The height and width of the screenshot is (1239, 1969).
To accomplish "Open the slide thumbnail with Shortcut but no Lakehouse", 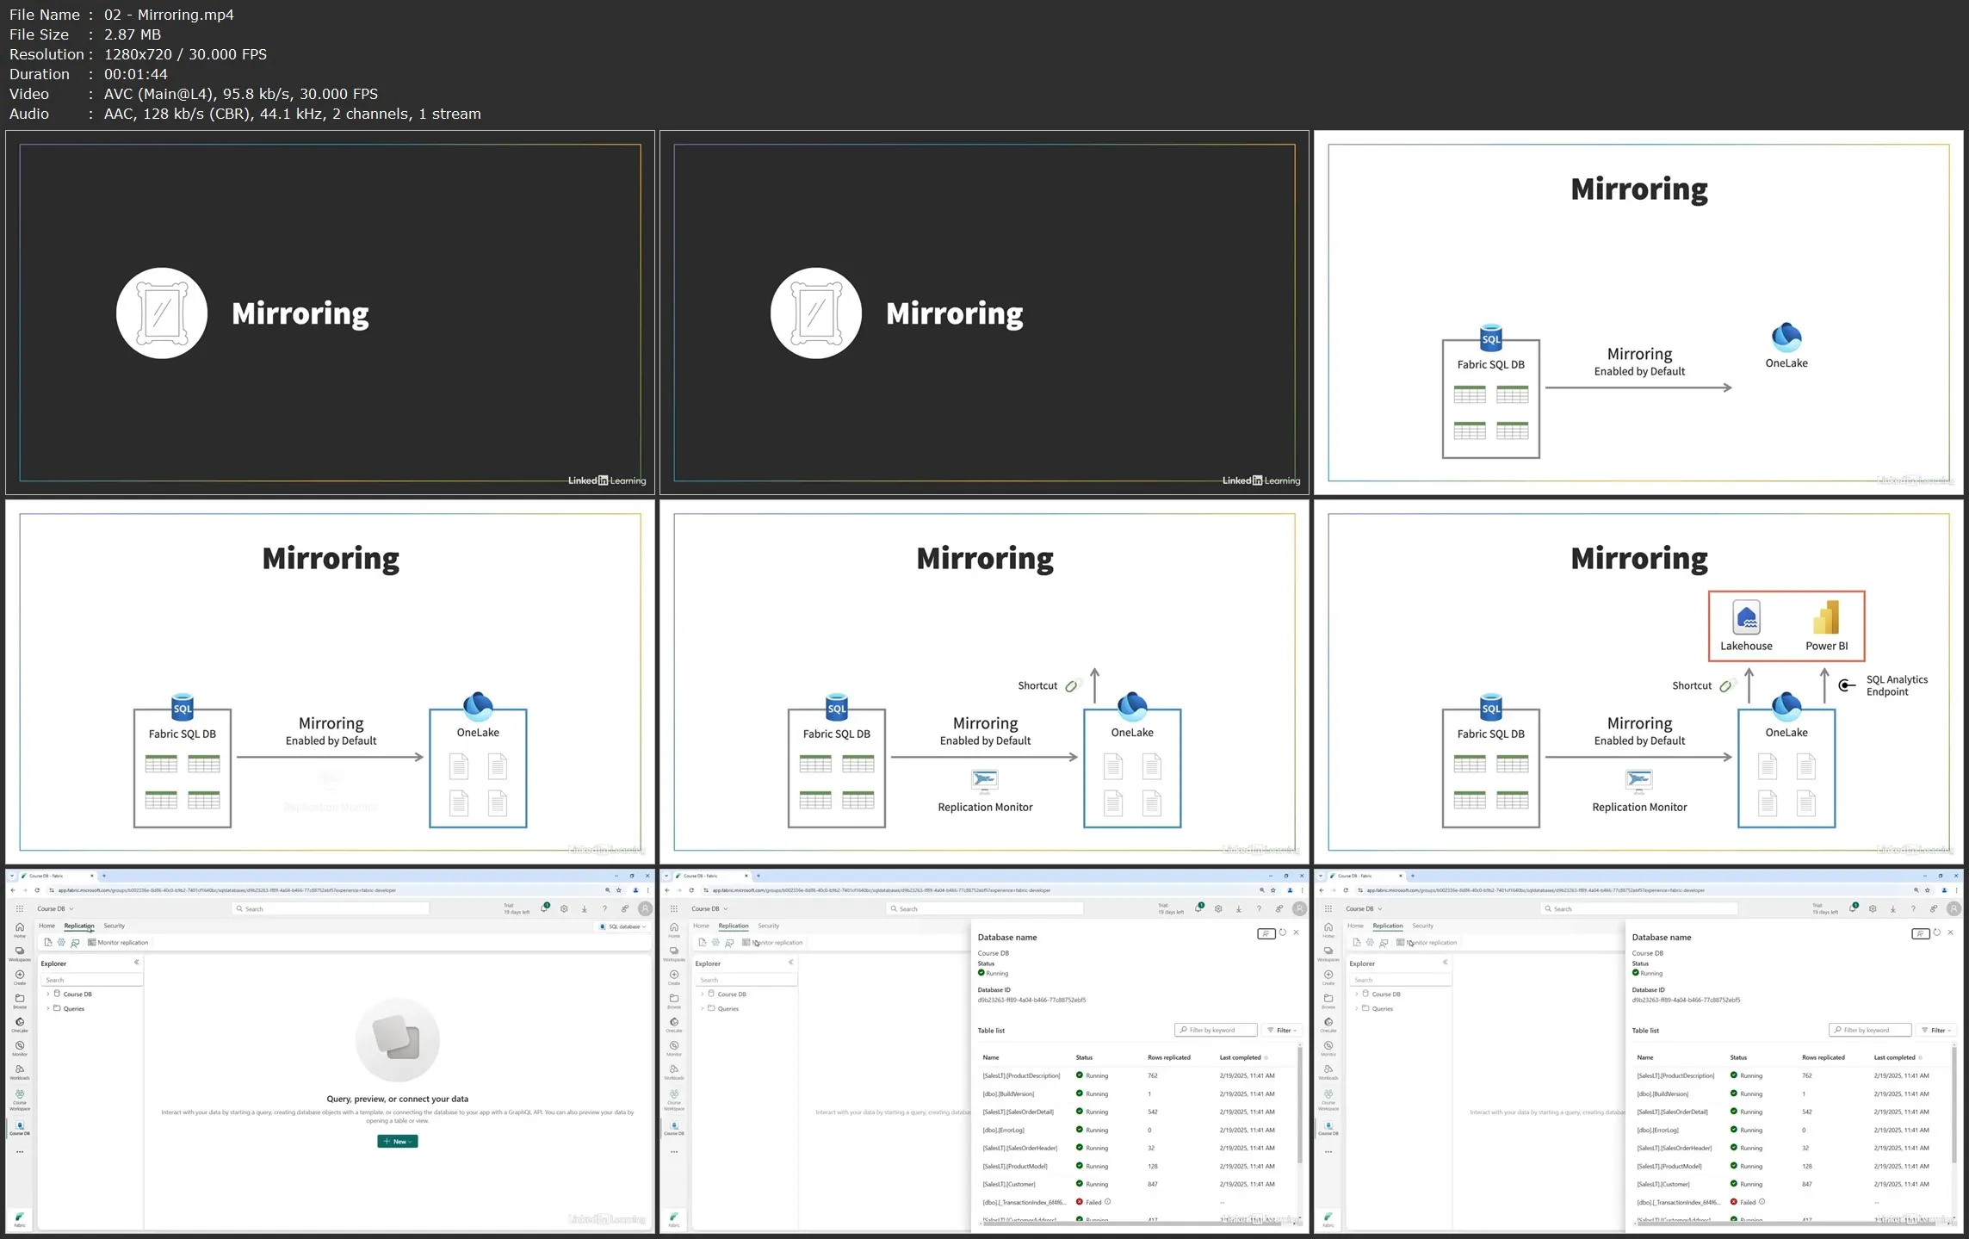I will [984, 682].
